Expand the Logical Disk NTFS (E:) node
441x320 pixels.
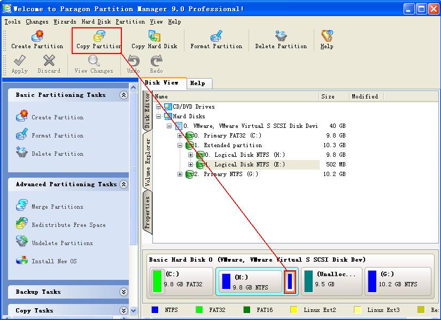click(x=190, y=164)
